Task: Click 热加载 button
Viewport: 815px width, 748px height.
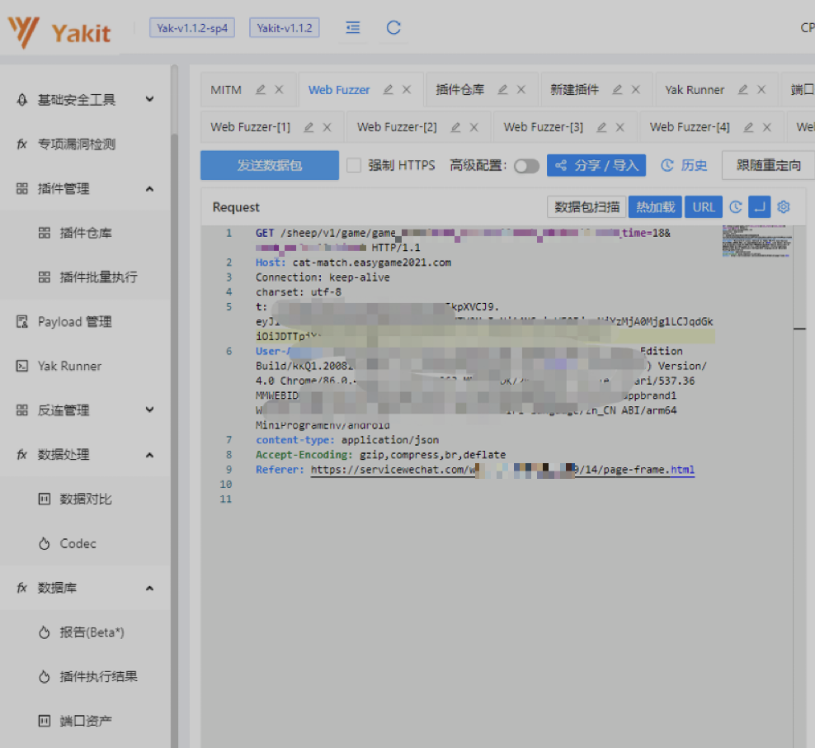Action: 656,207
